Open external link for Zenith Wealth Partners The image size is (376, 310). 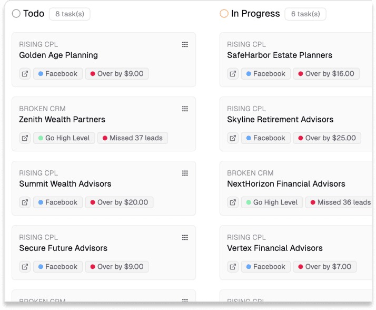(x=25, y=138)
